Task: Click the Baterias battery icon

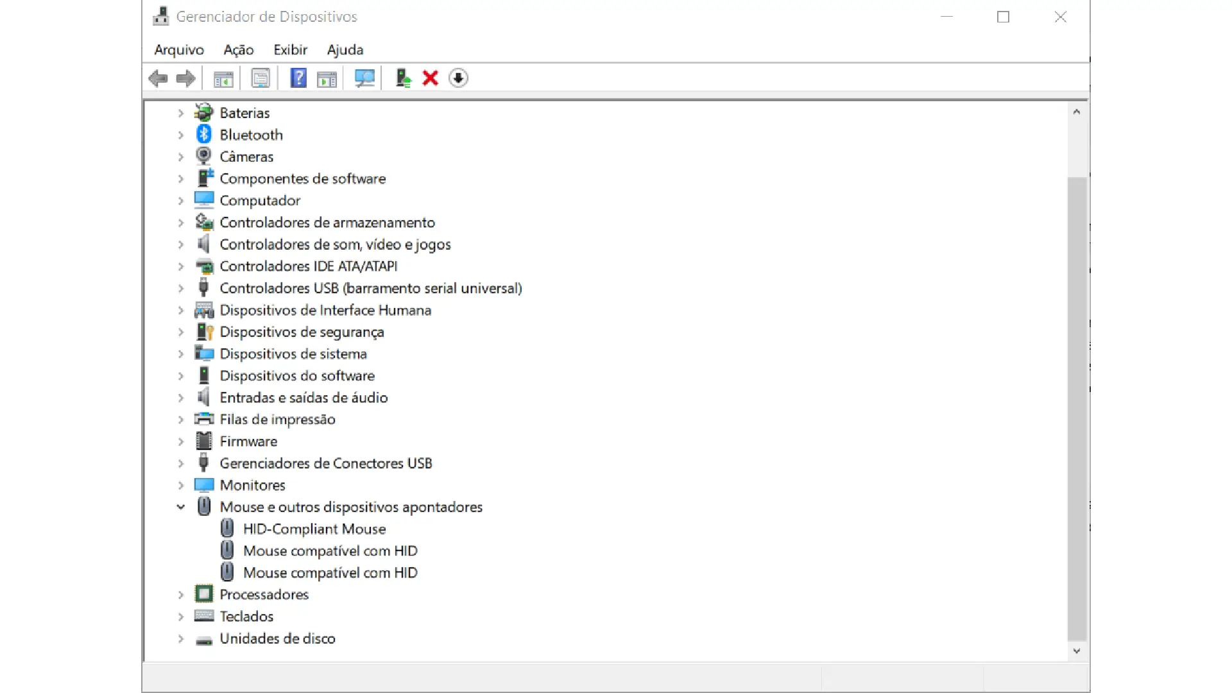Action: pos(204,112)
